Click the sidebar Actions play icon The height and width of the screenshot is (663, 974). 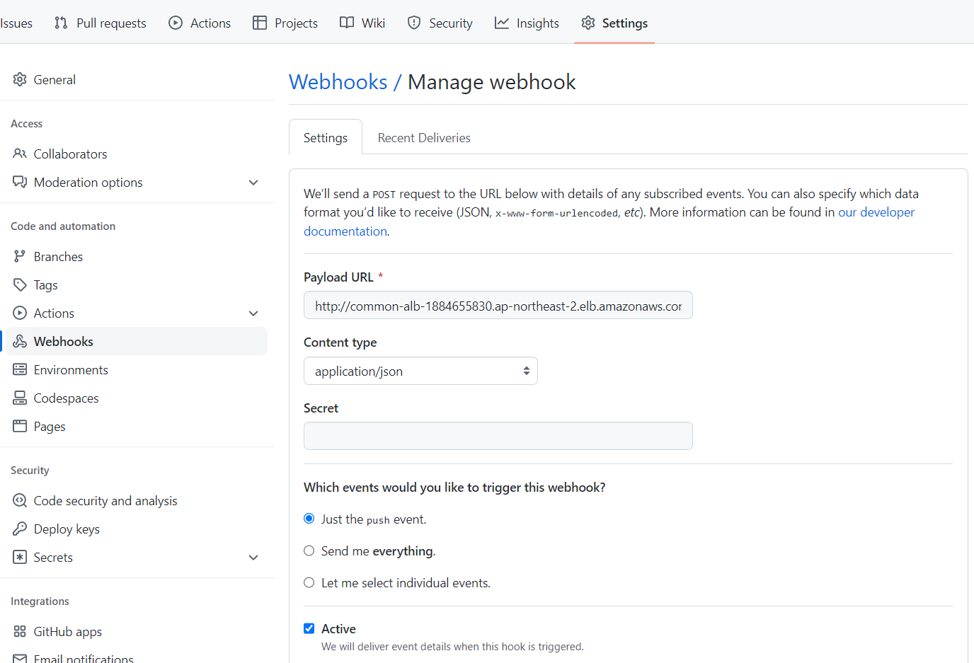coord(20,313)
